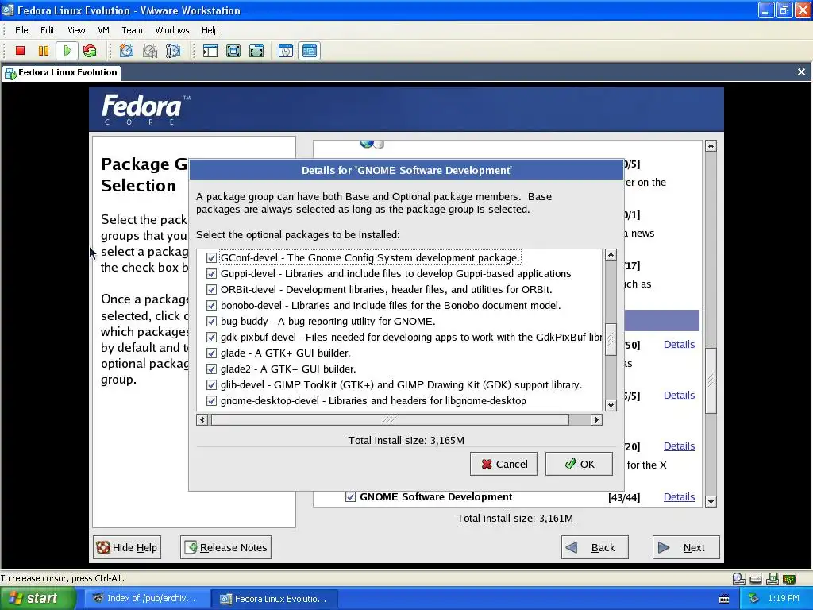Confirm the package details with OK
813x610 pixels.
pyautogui.click(x=579, y=464)
